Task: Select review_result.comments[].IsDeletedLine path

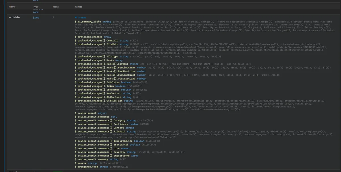Action: 104,141
